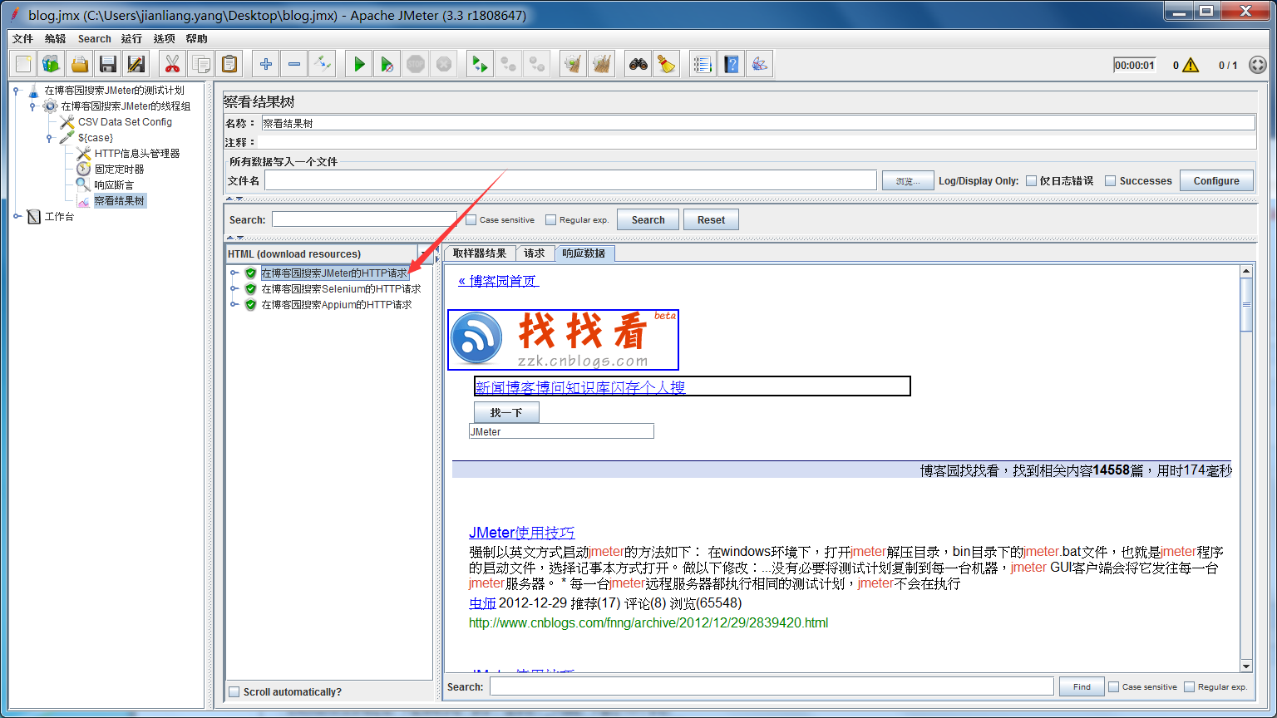This screenshot has width=1277, height=718.
Task: Click Remote Shutdown All icon
Action: coord(537,64)
